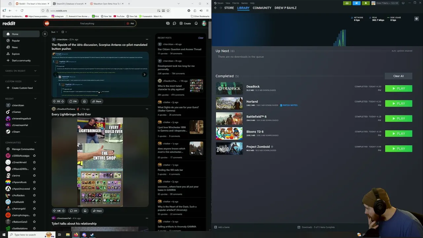Image resolution: width=423 pixels, height=238 pixels.
Task: Open Norland patch notes link
Action: tap(289, 105)
